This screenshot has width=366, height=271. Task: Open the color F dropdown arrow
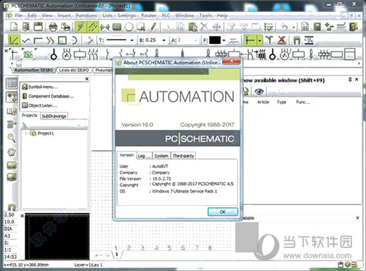coord(224,41)
